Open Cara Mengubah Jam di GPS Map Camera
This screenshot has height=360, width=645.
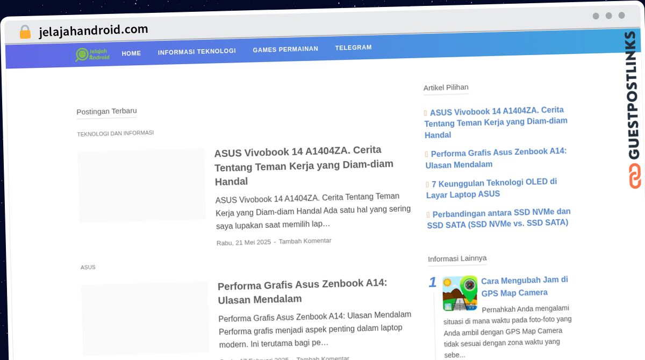pyautogui.click(x=524, y=286)
